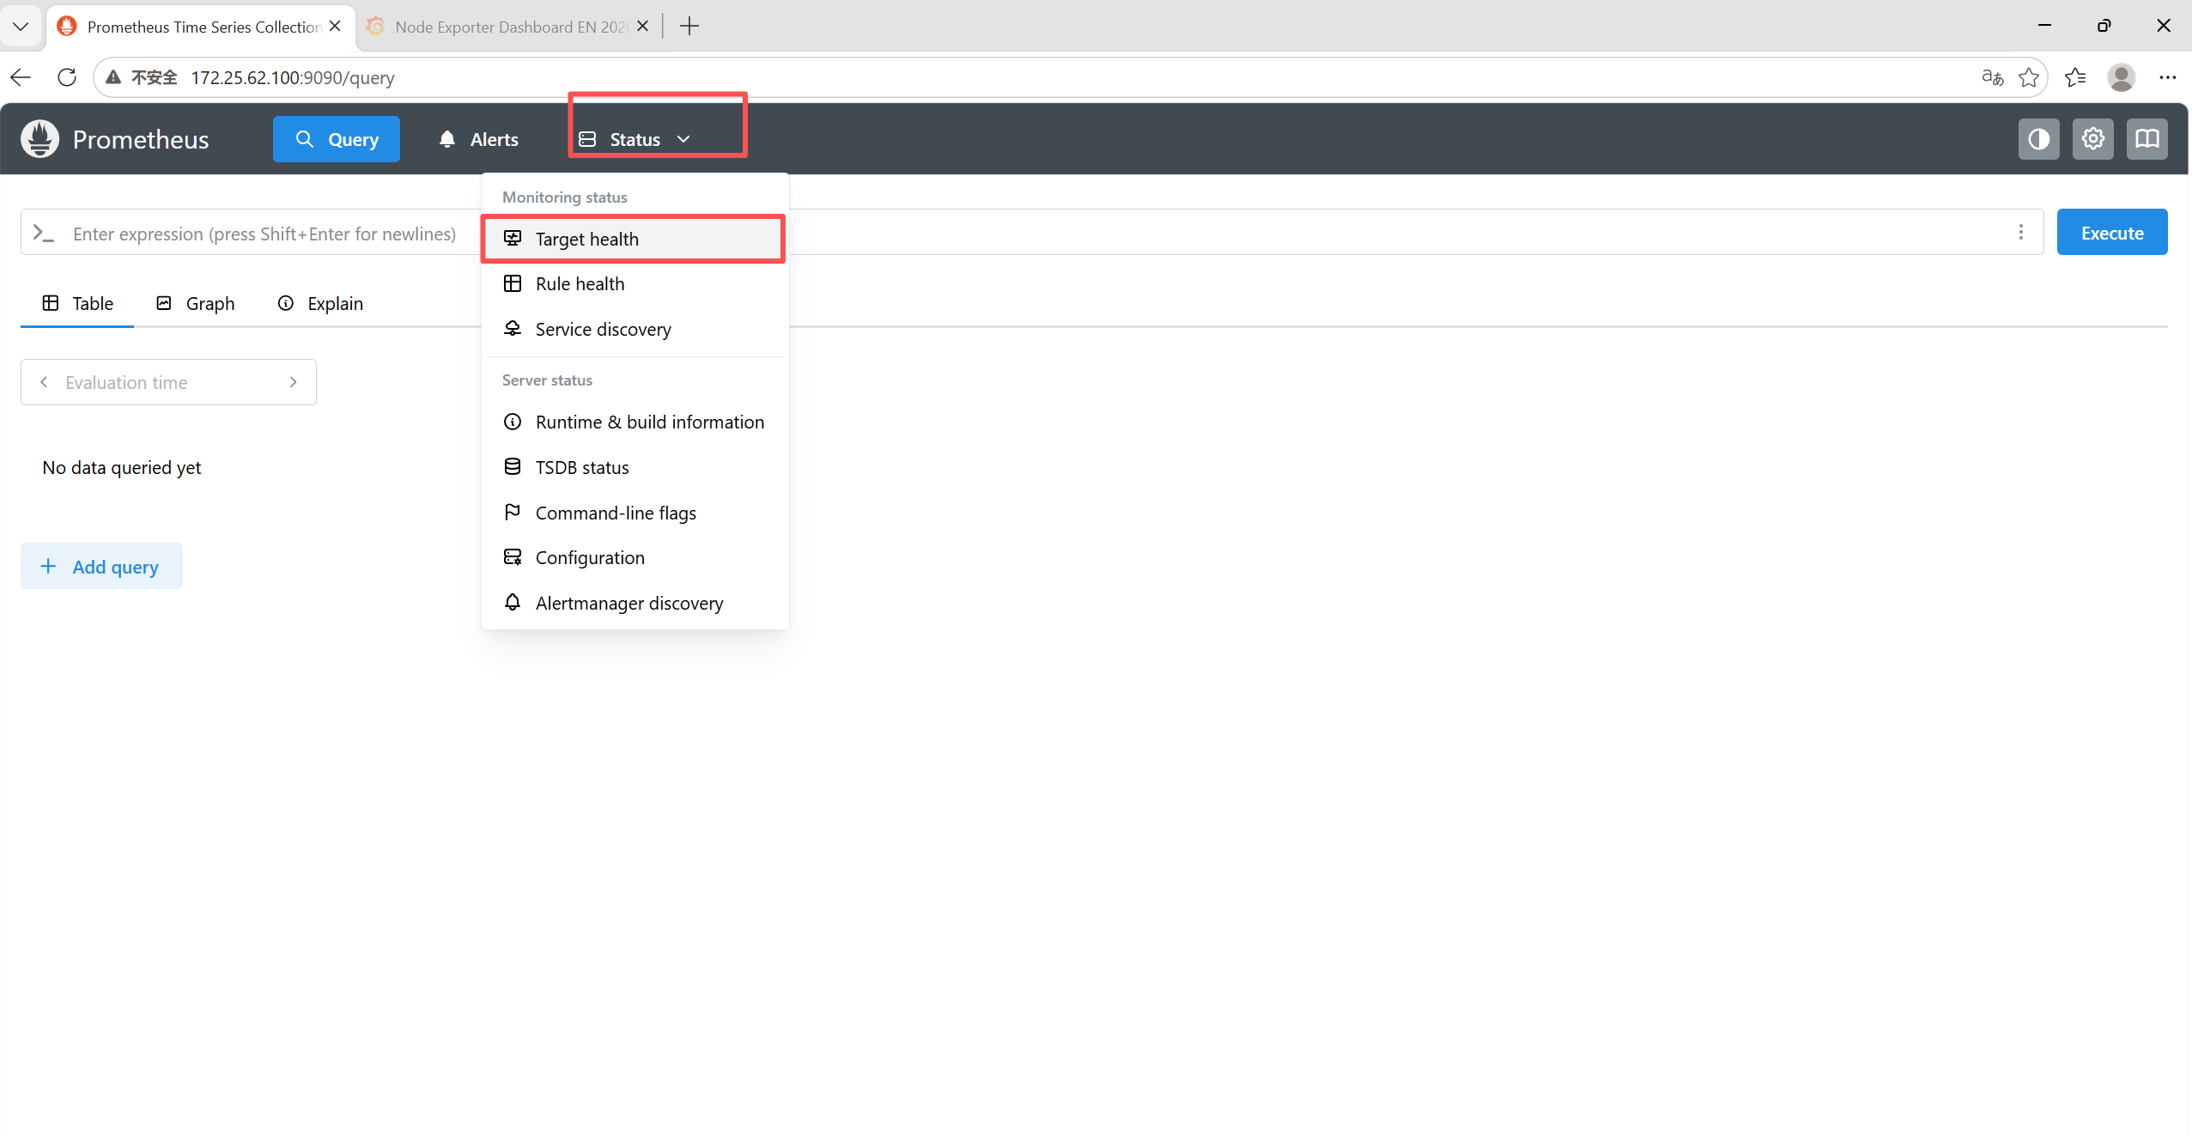Minimize the browser window
2192x1136 pixels.
point(2044,26)
